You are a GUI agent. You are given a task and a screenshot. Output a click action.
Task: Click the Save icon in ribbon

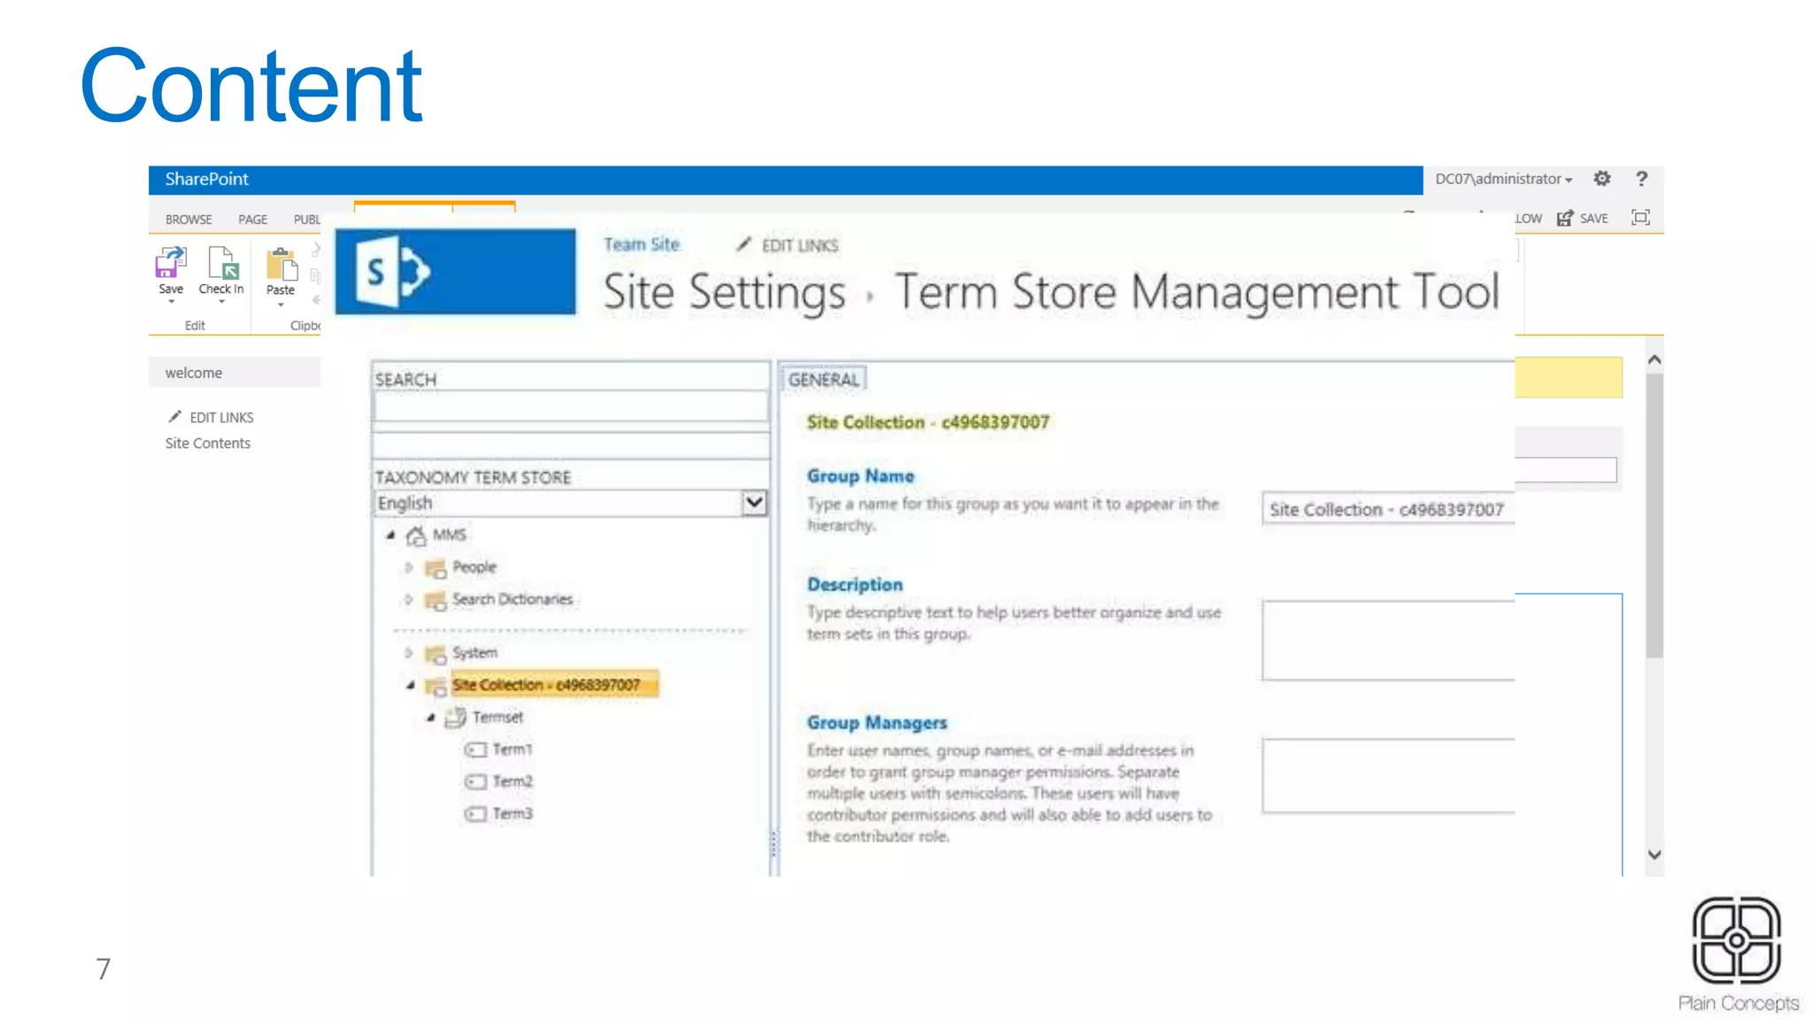pos(170,264)
